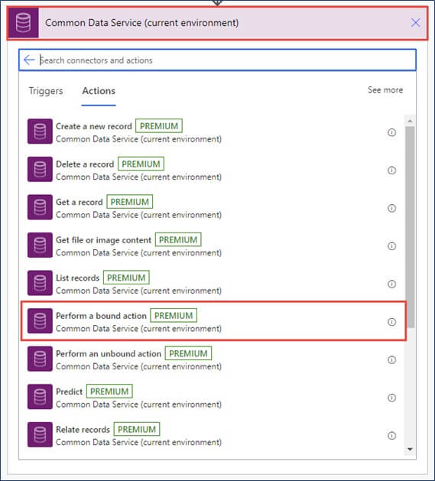Click the Get file or image content icon
The height and width of the screenshot is (481, 435).
(40, 245)
